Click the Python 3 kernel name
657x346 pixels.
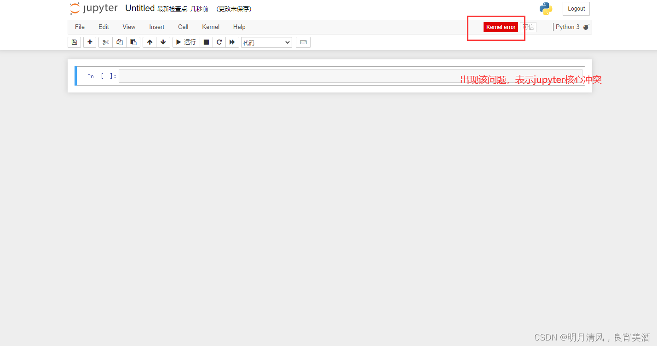point(567,27)
